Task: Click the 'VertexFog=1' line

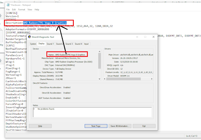Action: pyautogui.click(x=14, y=75)
